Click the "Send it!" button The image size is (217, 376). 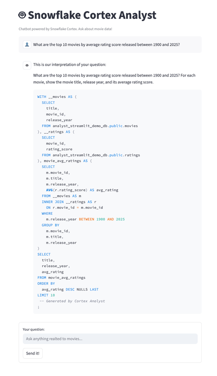[x=33, y=353]
